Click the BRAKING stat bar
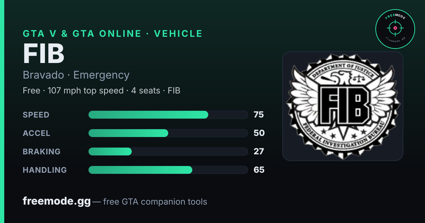 [x=168, y=151]
